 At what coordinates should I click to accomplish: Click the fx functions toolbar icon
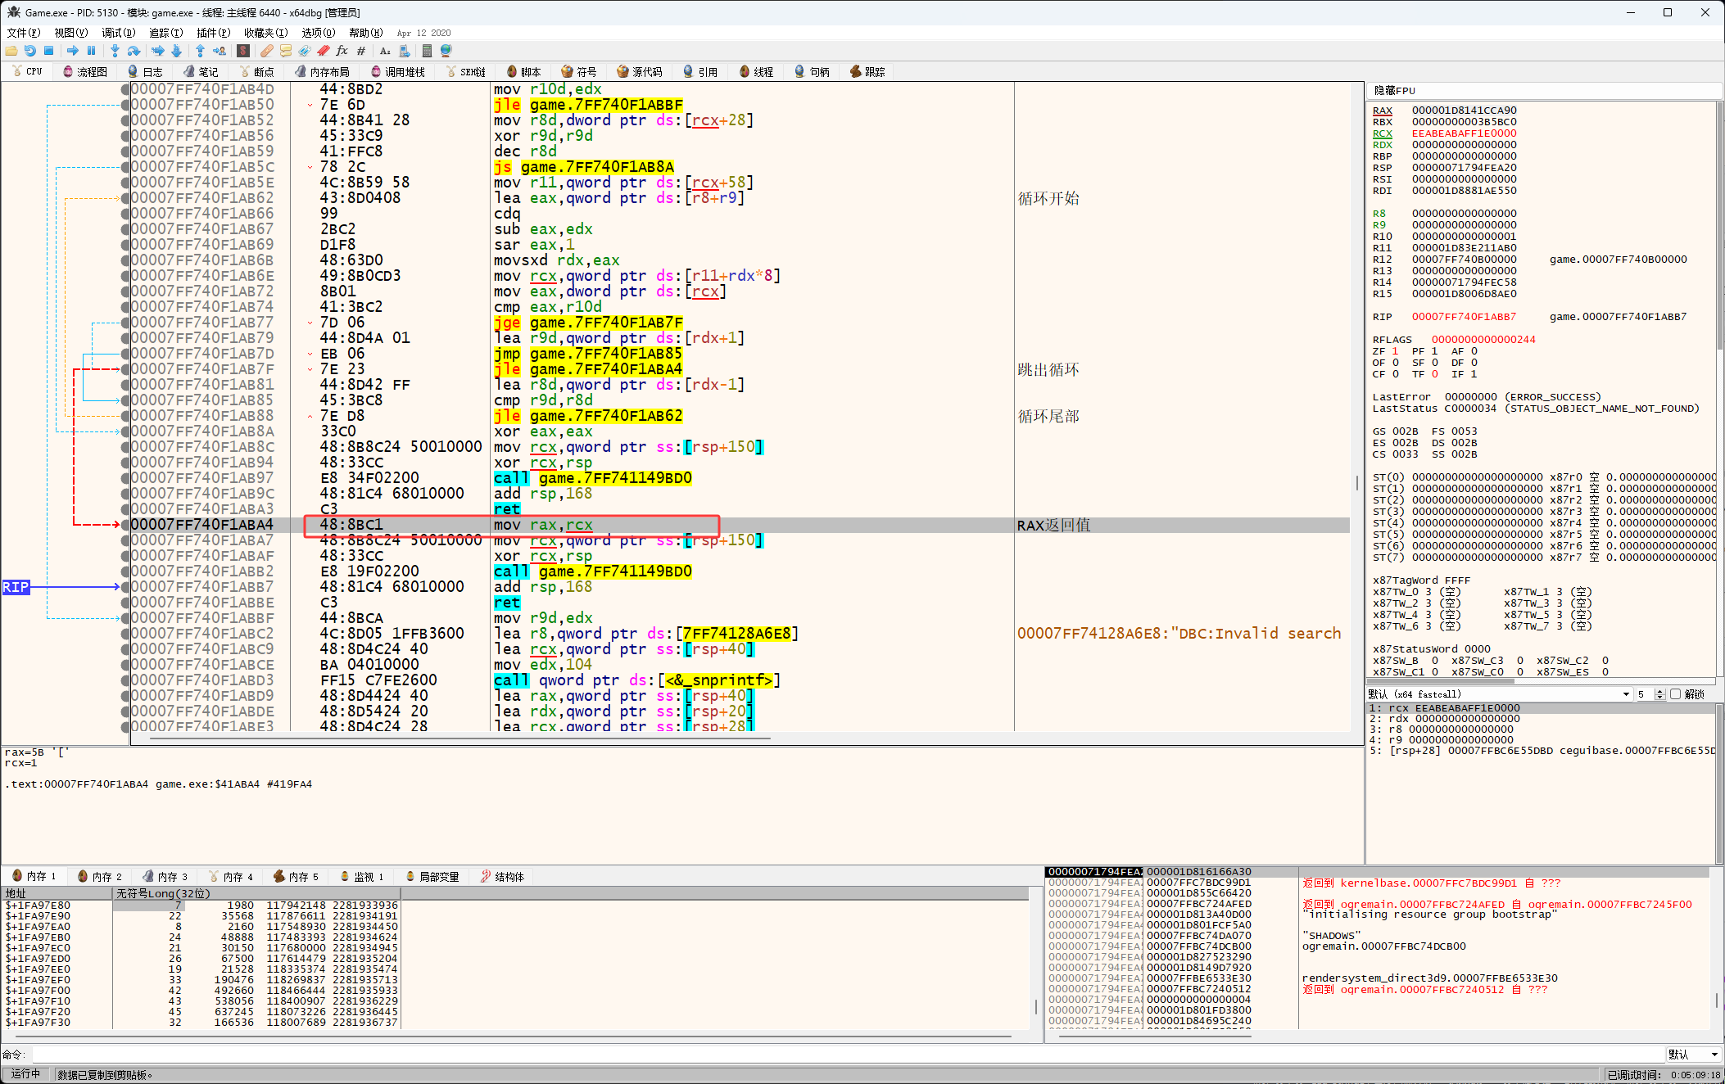point(342,51)
